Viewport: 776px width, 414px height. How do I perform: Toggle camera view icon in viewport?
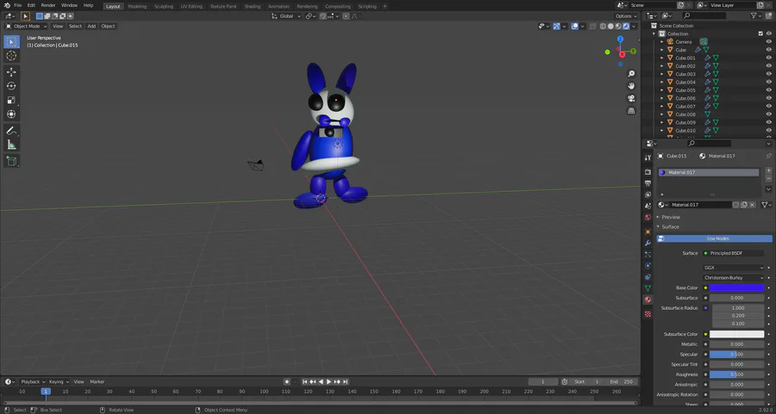[x=631, y=98]
